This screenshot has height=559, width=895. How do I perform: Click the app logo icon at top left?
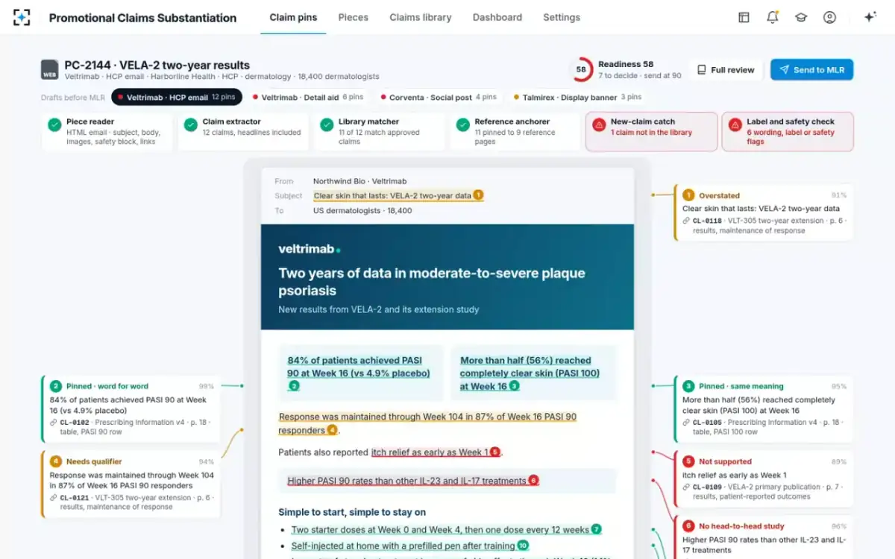pyautogui.click(x=22, y=17)
